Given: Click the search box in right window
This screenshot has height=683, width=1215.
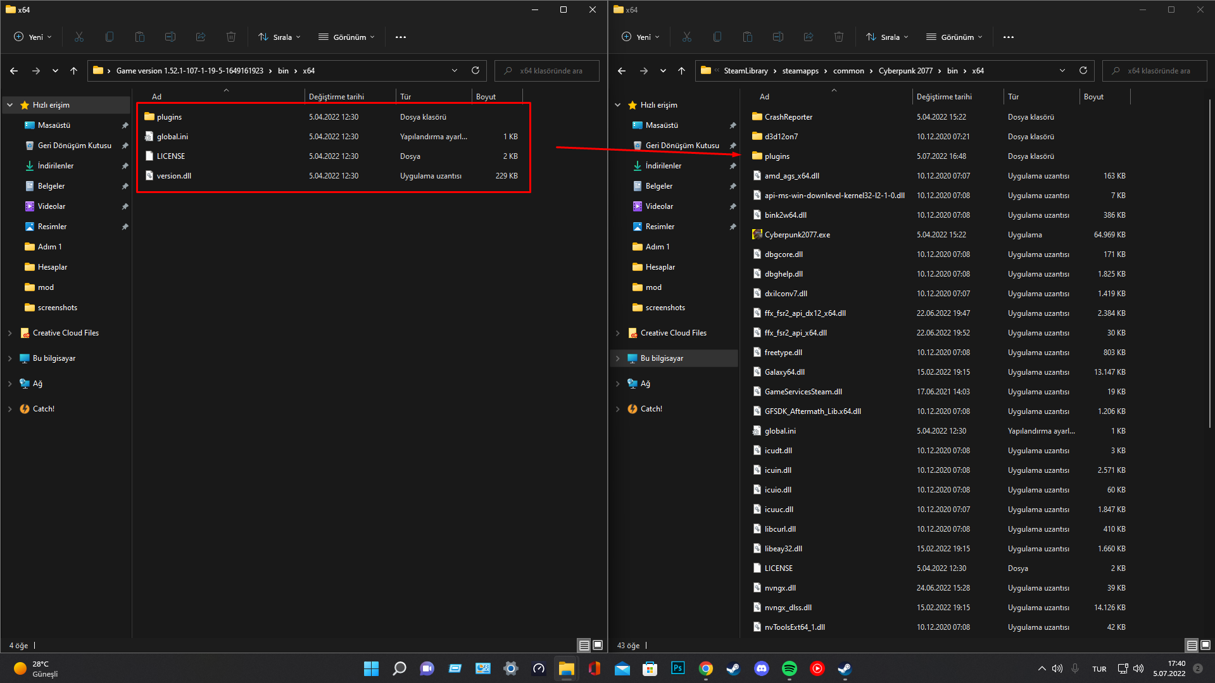Looking at the screenshot, I should (x=1155, y=71).
